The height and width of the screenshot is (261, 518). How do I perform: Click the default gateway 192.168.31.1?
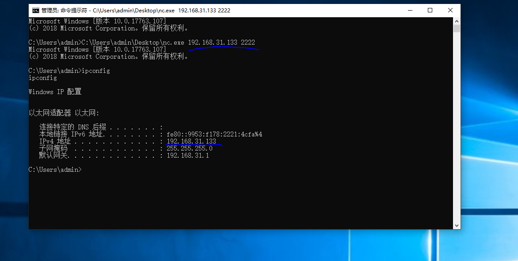(188, 155)
